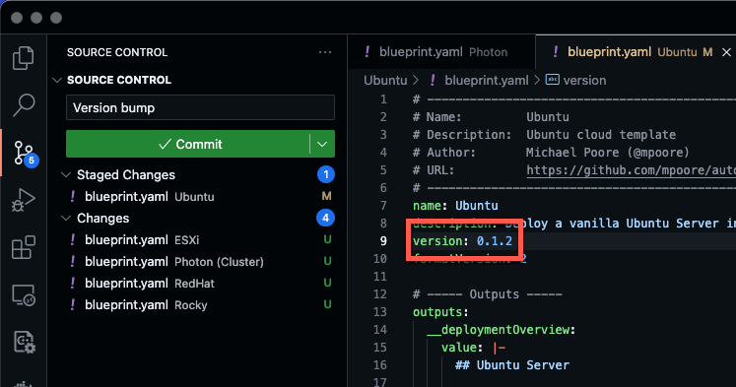The height and width of the screenshot is (387, 736).
Task: Click "# Author:" comment on line 4
Action: click(x=444, y=153)
